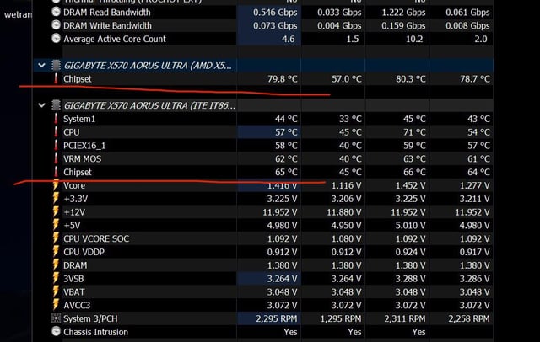Viewport: 540px width, 342px height.
Task: Click the 2,295 RPM fan speed value
Action: (277, 318)
